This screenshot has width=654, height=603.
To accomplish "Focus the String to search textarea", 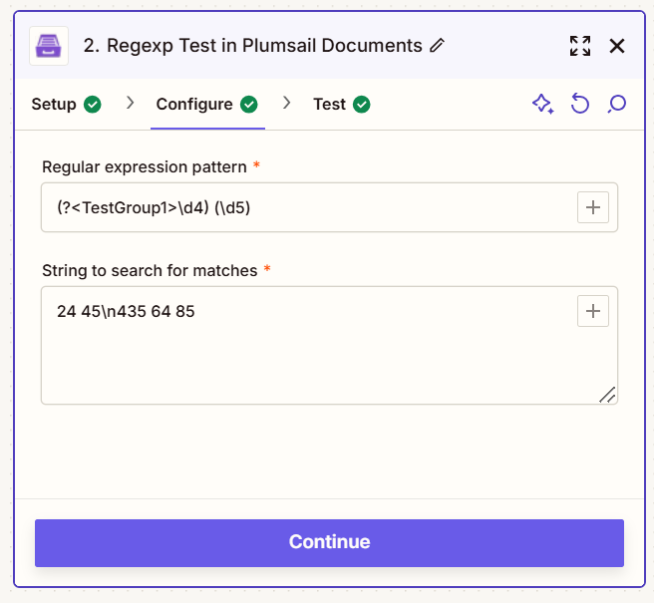I will click(x=329, y=345).
